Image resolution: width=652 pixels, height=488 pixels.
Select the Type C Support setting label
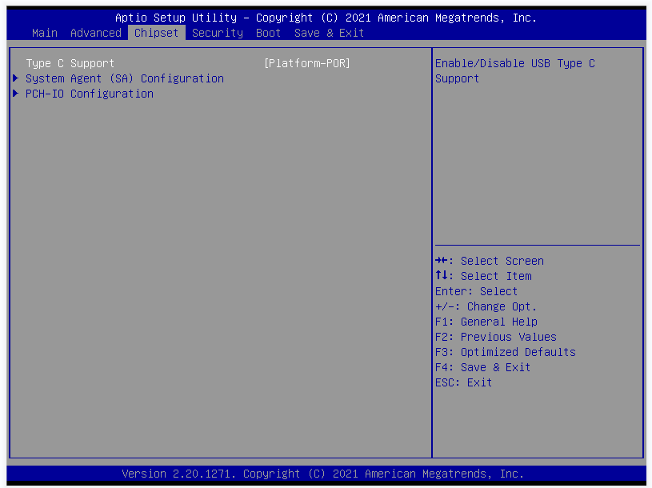point(70,63)
